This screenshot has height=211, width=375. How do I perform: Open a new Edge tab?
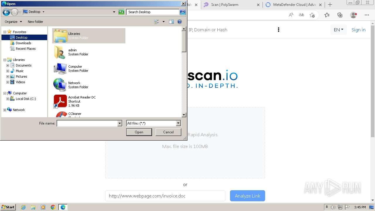(330, 4)
